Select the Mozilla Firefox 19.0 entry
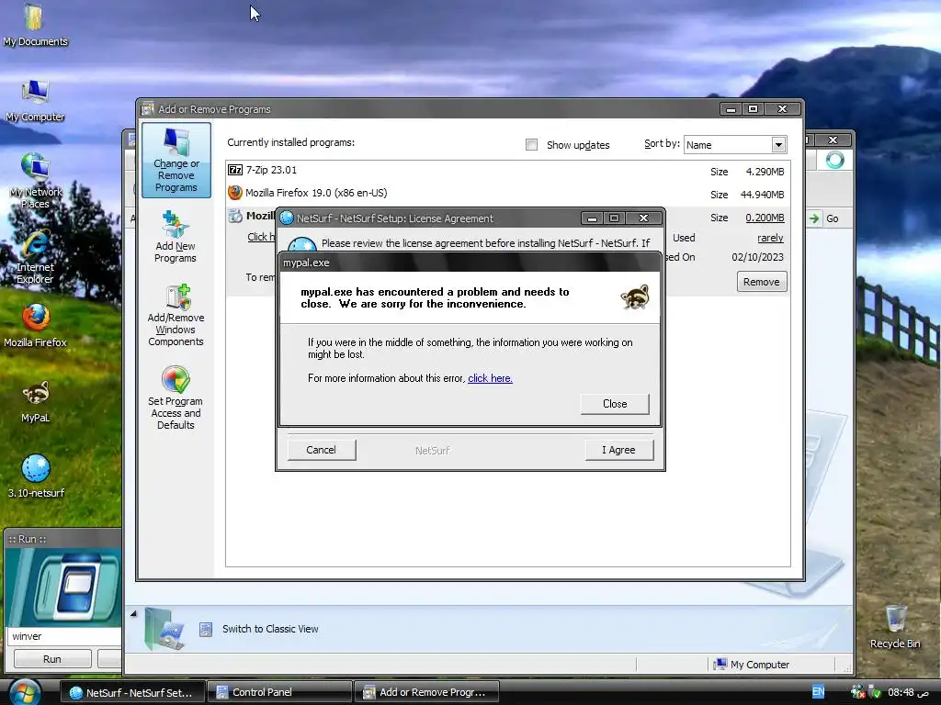The width and height of the screenshot is (941, 705). click(x=507, y=193)
